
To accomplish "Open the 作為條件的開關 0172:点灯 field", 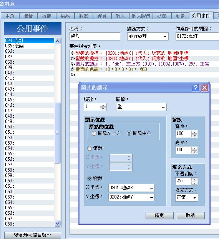I will [x=197, y=36].
